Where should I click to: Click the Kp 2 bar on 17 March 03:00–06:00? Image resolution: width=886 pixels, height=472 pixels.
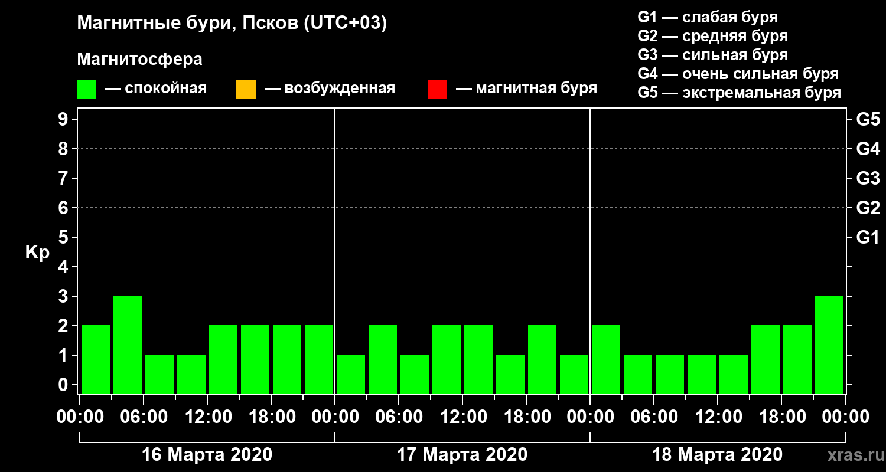[383, 359]
